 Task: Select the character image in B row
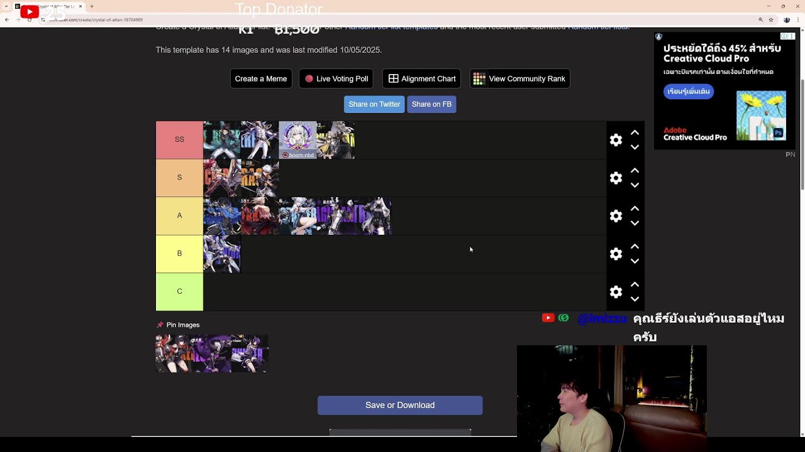[222, 254]
